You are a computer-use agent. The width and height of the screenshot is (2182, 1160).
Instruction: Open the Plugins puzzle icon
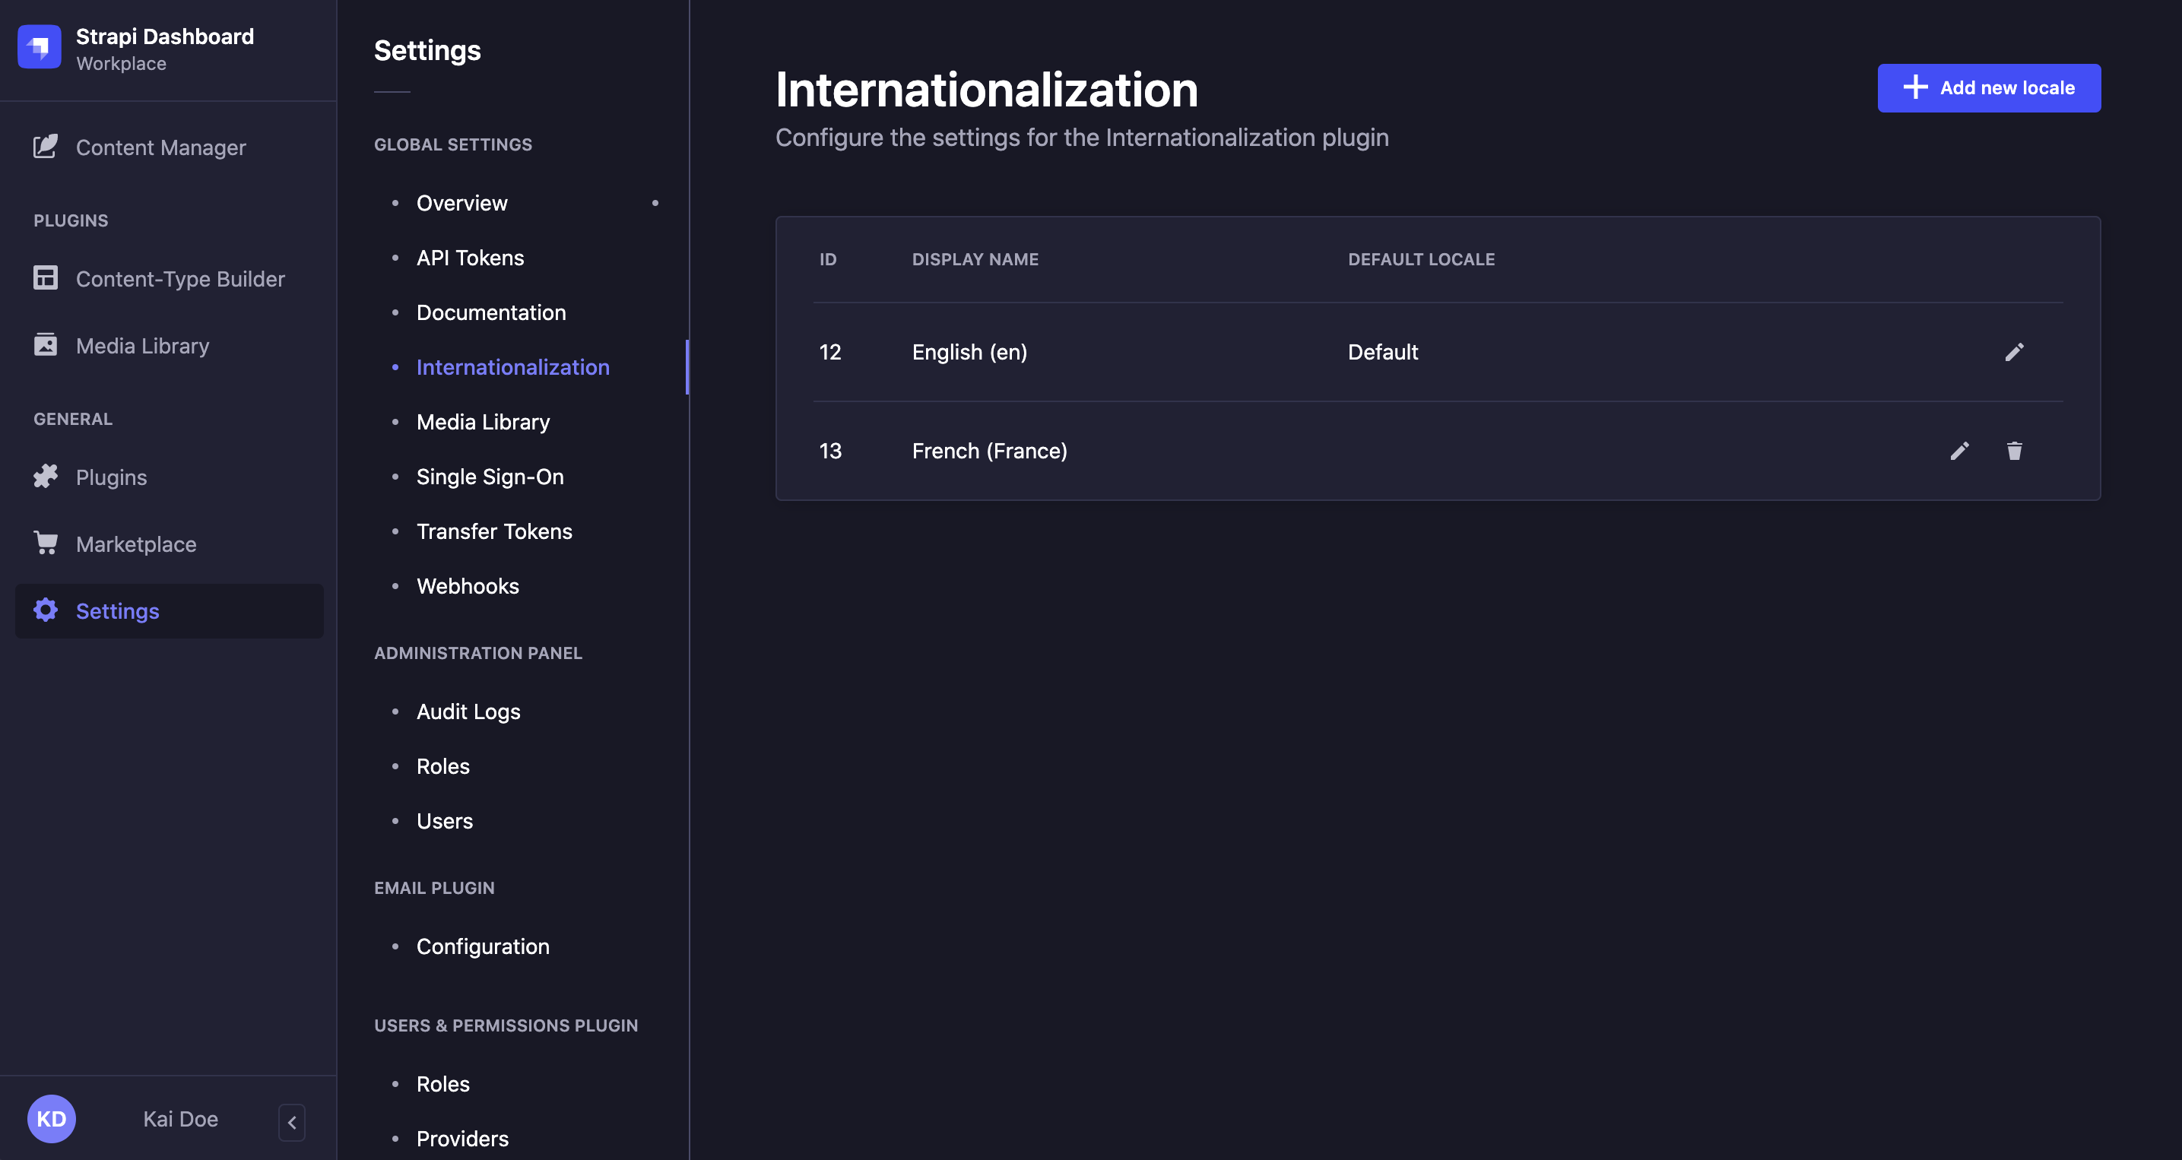pos(46,477)
